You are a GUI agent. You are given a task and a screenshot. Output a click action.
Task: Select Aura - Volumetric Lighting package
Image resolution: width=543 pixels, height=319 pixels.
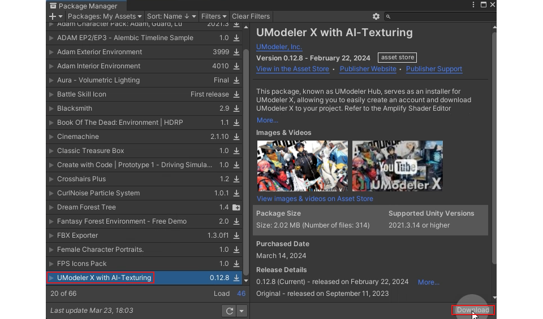point(144,80)
